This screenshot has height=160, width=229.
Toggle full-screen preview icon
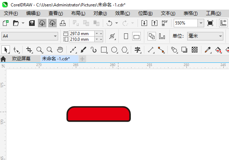click(x=210, y=23)
